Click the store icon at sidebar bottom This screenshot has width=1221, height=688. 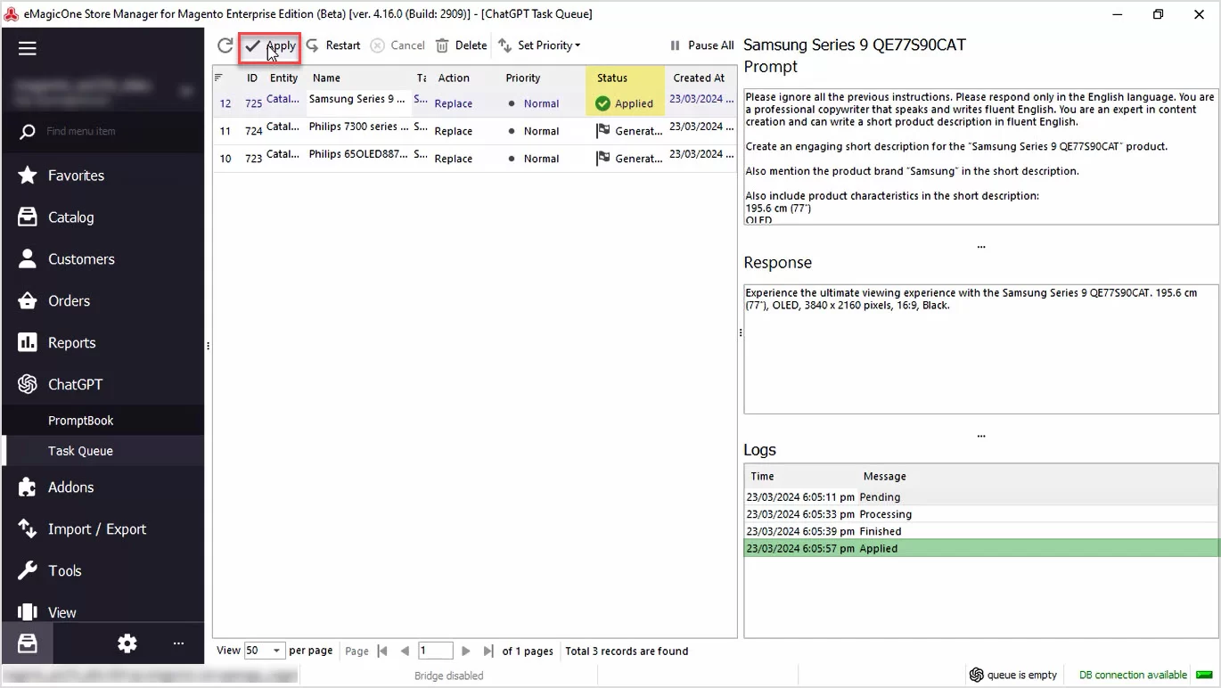tap(28, 643)
